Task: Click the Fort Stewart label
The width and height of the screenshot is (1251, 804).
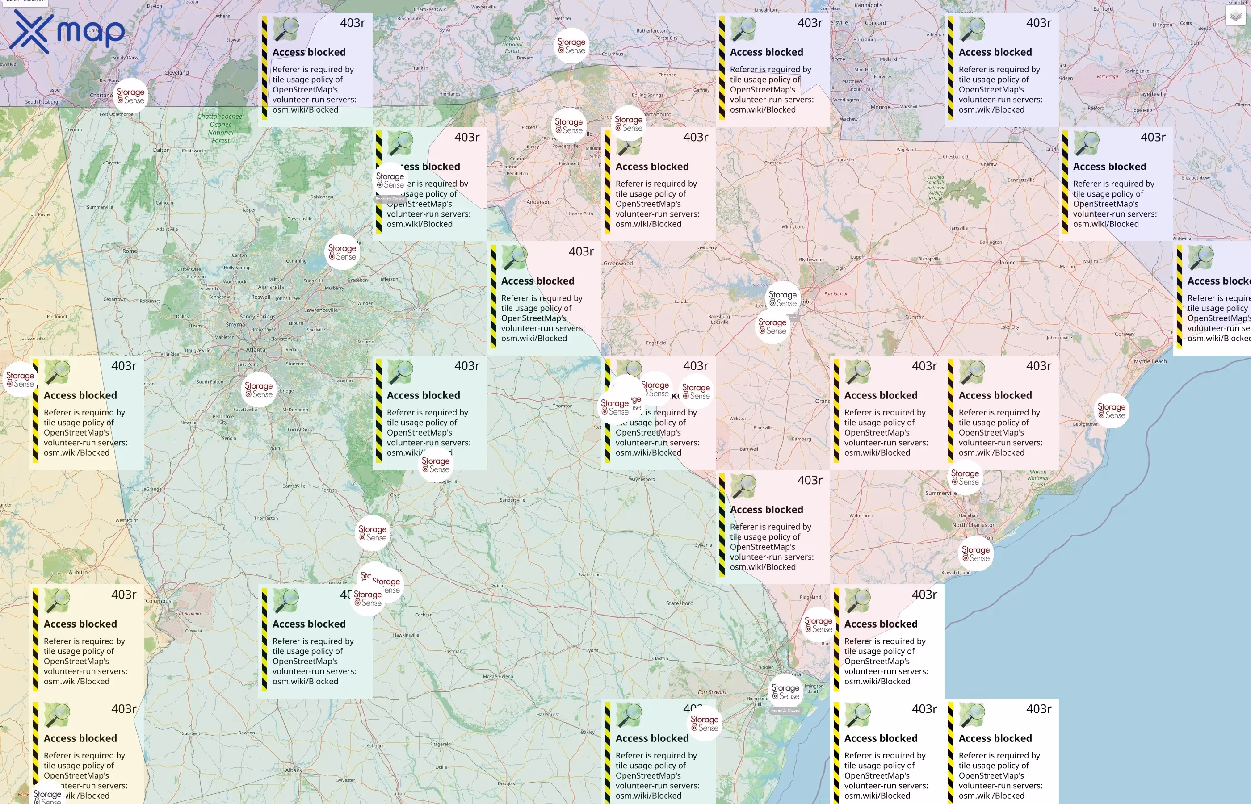Action: [712, 692]
